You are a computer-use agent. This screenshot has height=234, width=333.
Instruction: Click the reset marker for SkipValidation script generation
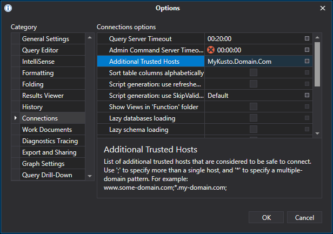coord(307,96)
